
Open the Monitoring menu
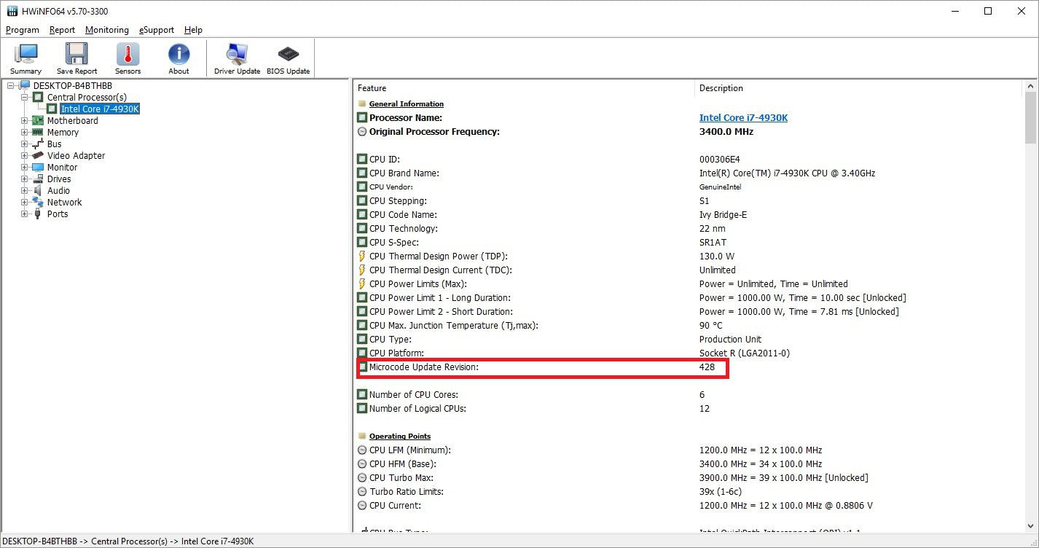point(106,30)
